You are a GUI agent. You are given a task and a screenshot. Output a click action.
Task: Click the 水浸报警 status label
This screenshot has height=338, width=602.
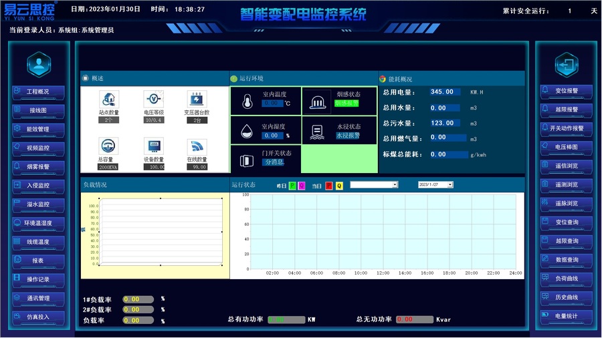tap(348, 136)
